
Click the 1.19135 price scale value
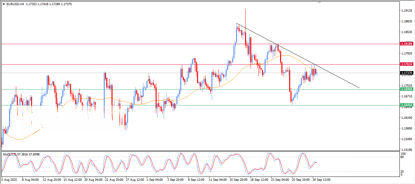406,11
